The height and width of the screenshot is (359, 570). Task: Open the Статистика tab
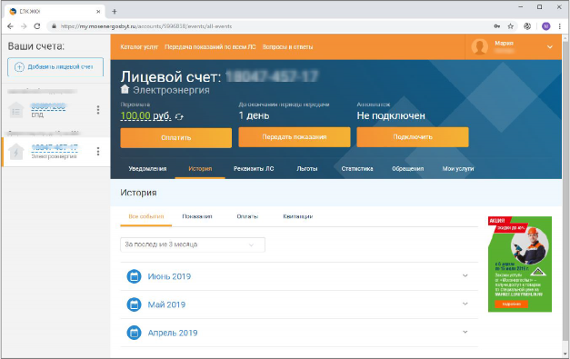click(x=357, y=169)
